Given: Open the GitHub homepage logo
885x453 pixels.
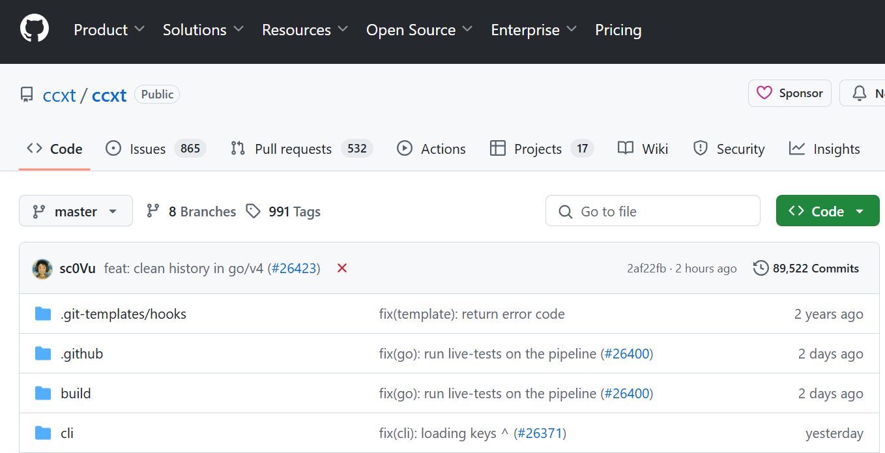Looking at the screenshot, I should coord(35,29).
